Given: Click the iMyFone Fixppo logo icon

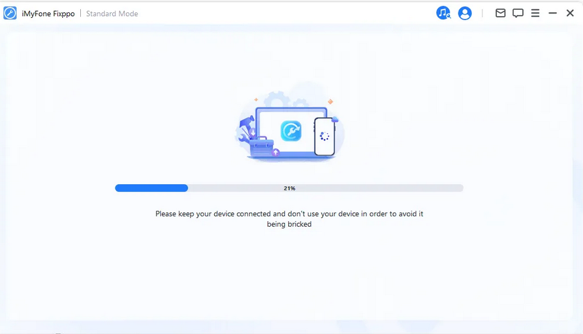Looking at the screenshot, I should pyautogui.click(x=10, y=14).
